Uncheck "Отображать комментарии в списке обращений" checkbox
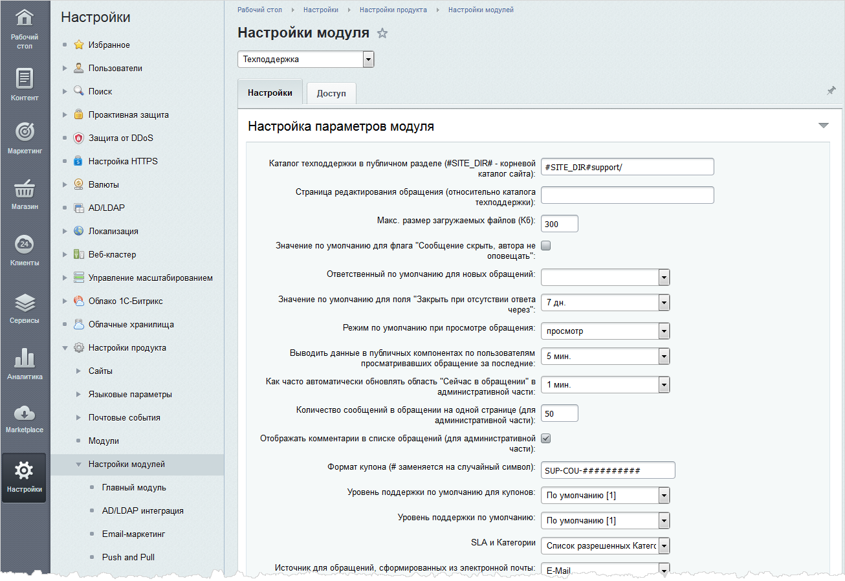The height and width of the screenshot is (581, 845). pyautogui.click(x=545, y=438)
